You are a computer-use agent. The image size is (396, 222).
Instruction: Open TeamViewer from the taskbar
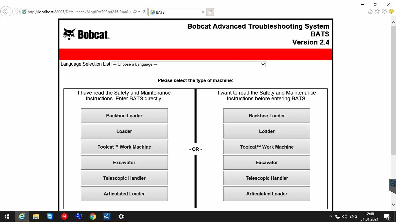(x=50, y=216)
